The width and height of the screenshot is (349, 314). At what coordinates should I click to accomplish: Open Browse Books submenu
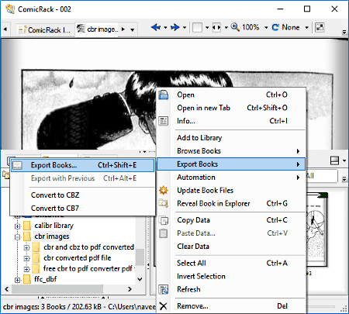point(231,151)
